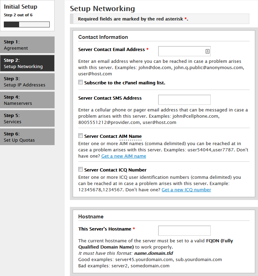Screen dimensions: 258x276
Task: Click the Initial Setup progress bar
Action: pyautogui.click(x=27, y=24)
